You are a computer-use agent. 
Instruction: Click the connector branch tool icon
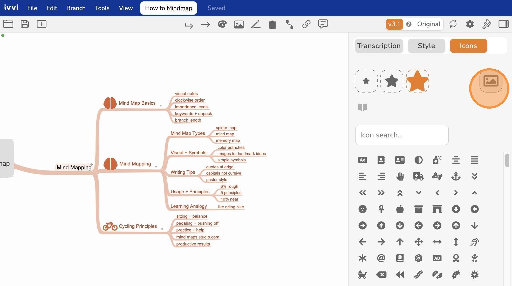[289, 24]
